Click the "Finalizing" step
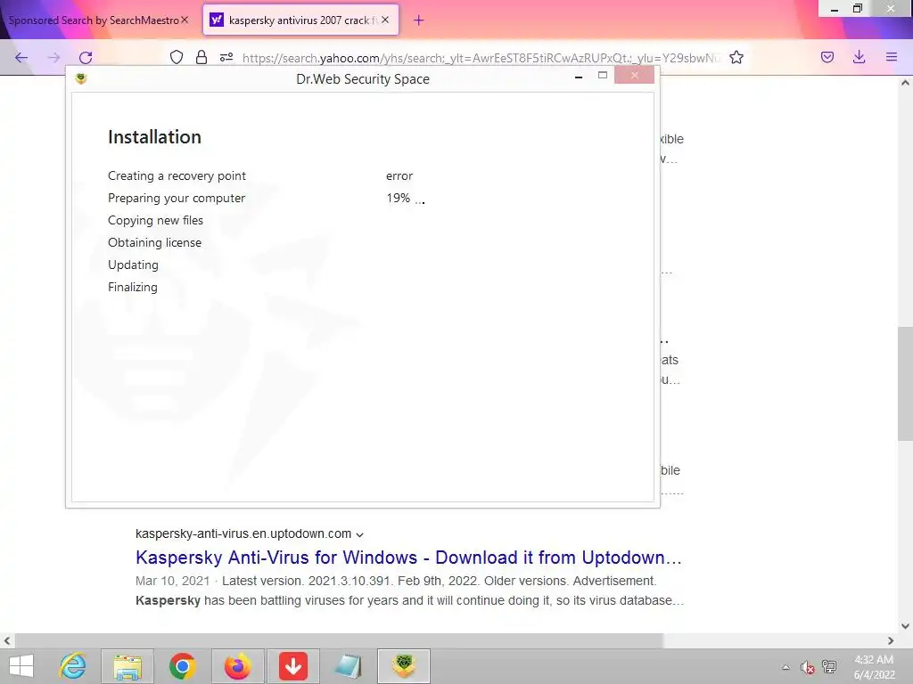The width and height of the screenshot is (913, 684). (x=133, y=288)
